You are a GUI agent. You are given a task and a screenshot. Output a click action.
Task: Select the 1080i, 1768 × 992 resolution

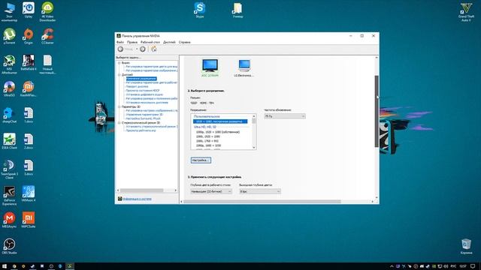point(207,141)
